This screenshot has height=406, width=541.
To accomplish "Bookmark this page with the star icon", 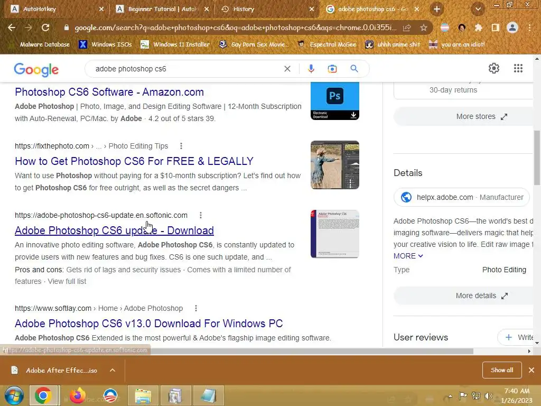I will tap(423, 27).
